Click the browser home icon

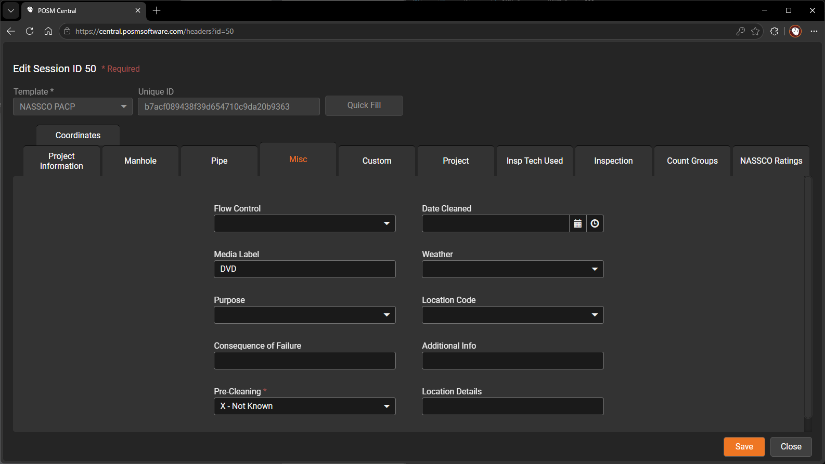click(48, 31)
